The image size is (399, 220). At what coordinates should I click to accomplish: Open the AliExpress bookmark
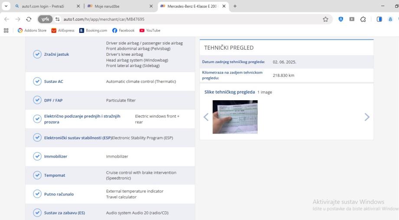pyautogui.click(x=63, y=30)
